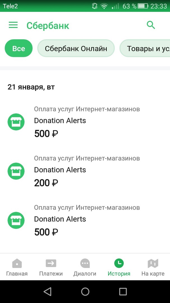Tap the 200 ₽ payment shop icon

pos(16,171)
